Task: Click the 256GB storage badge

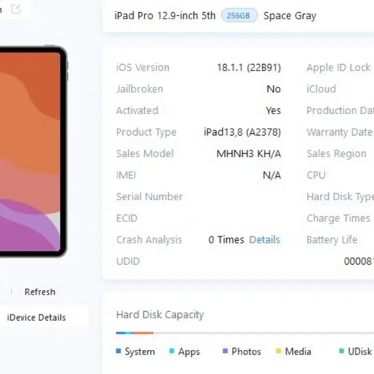Action: coord(239,16)
